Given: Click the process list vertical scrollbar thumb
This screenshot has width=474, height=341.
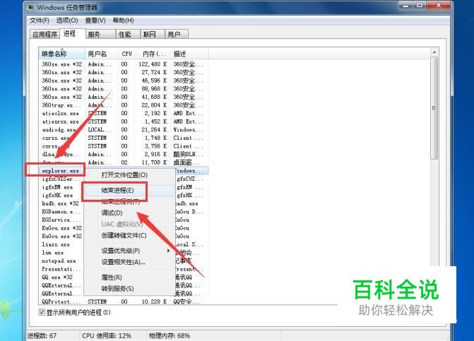Looking at the screenshot, I should click(x=434, y=108).
